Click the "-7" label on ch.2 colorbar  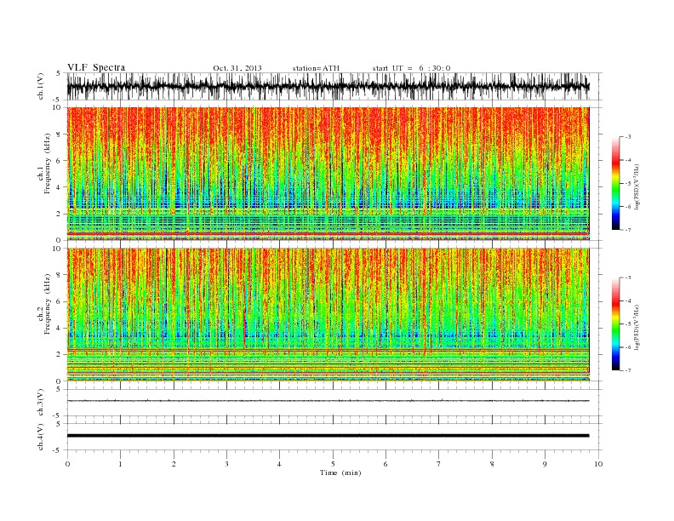(x=627, y=370)
